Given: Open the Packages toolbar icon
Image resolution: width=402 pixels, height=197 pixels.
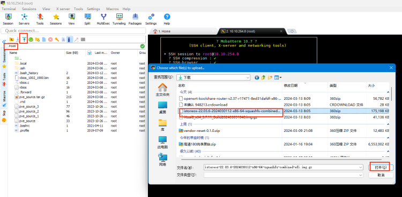Looking at the screenshot, I should tap(135, 19).
